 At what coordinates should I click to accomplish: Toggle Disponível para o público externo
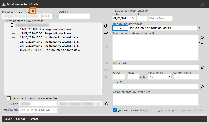155,110
